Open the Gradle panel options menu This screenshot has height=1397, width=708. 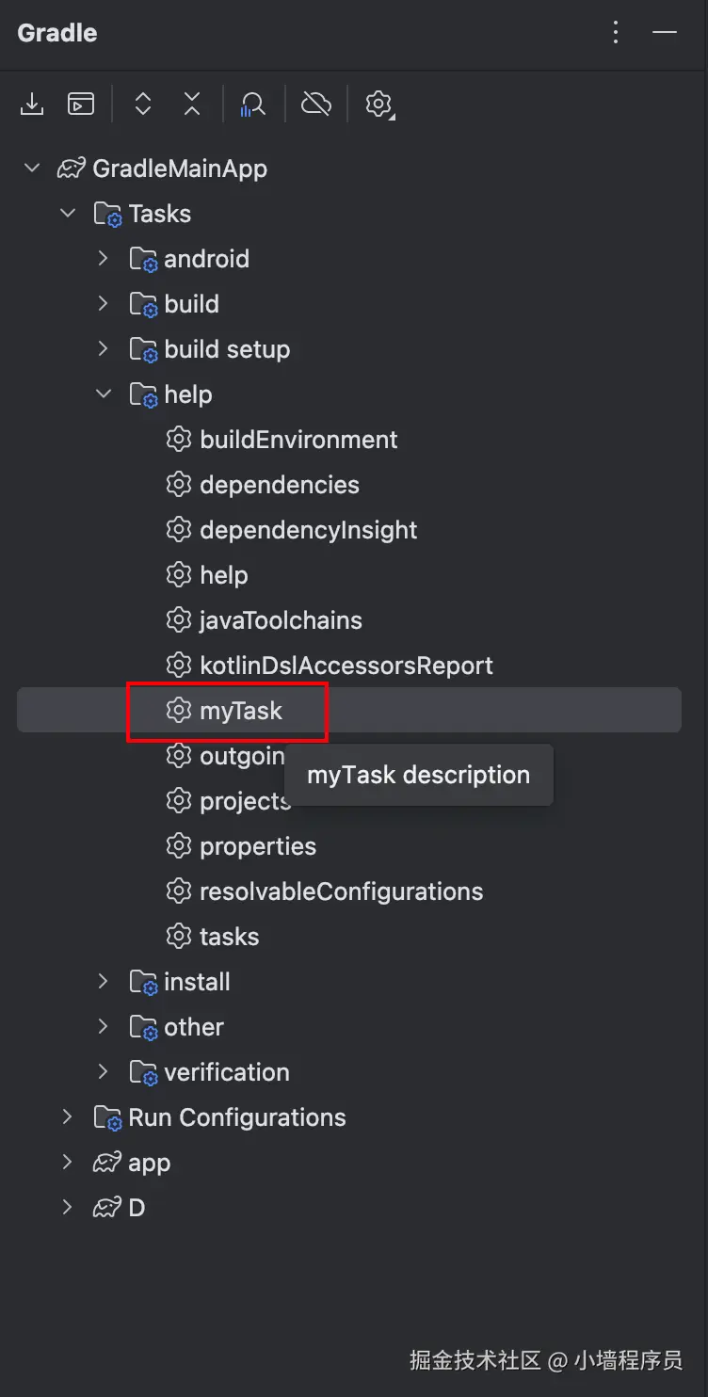click(616, 33)
